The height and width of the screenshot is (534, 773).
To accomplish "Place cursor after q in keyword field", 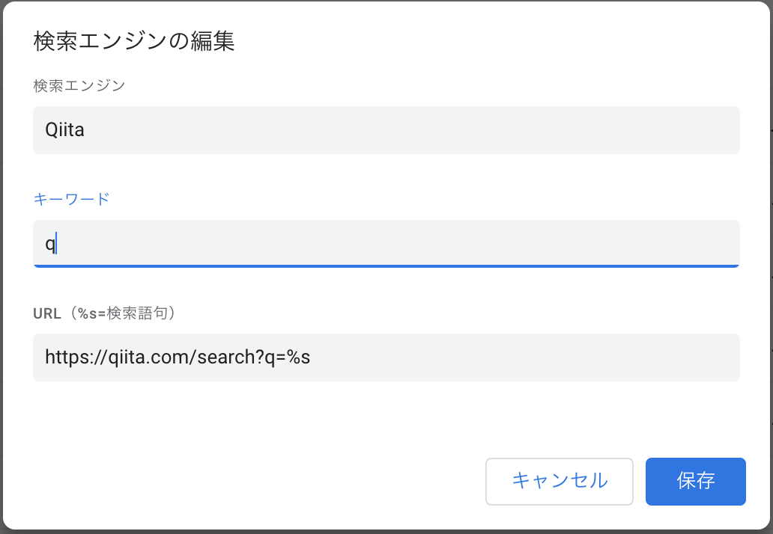I will tap(55, 242).
